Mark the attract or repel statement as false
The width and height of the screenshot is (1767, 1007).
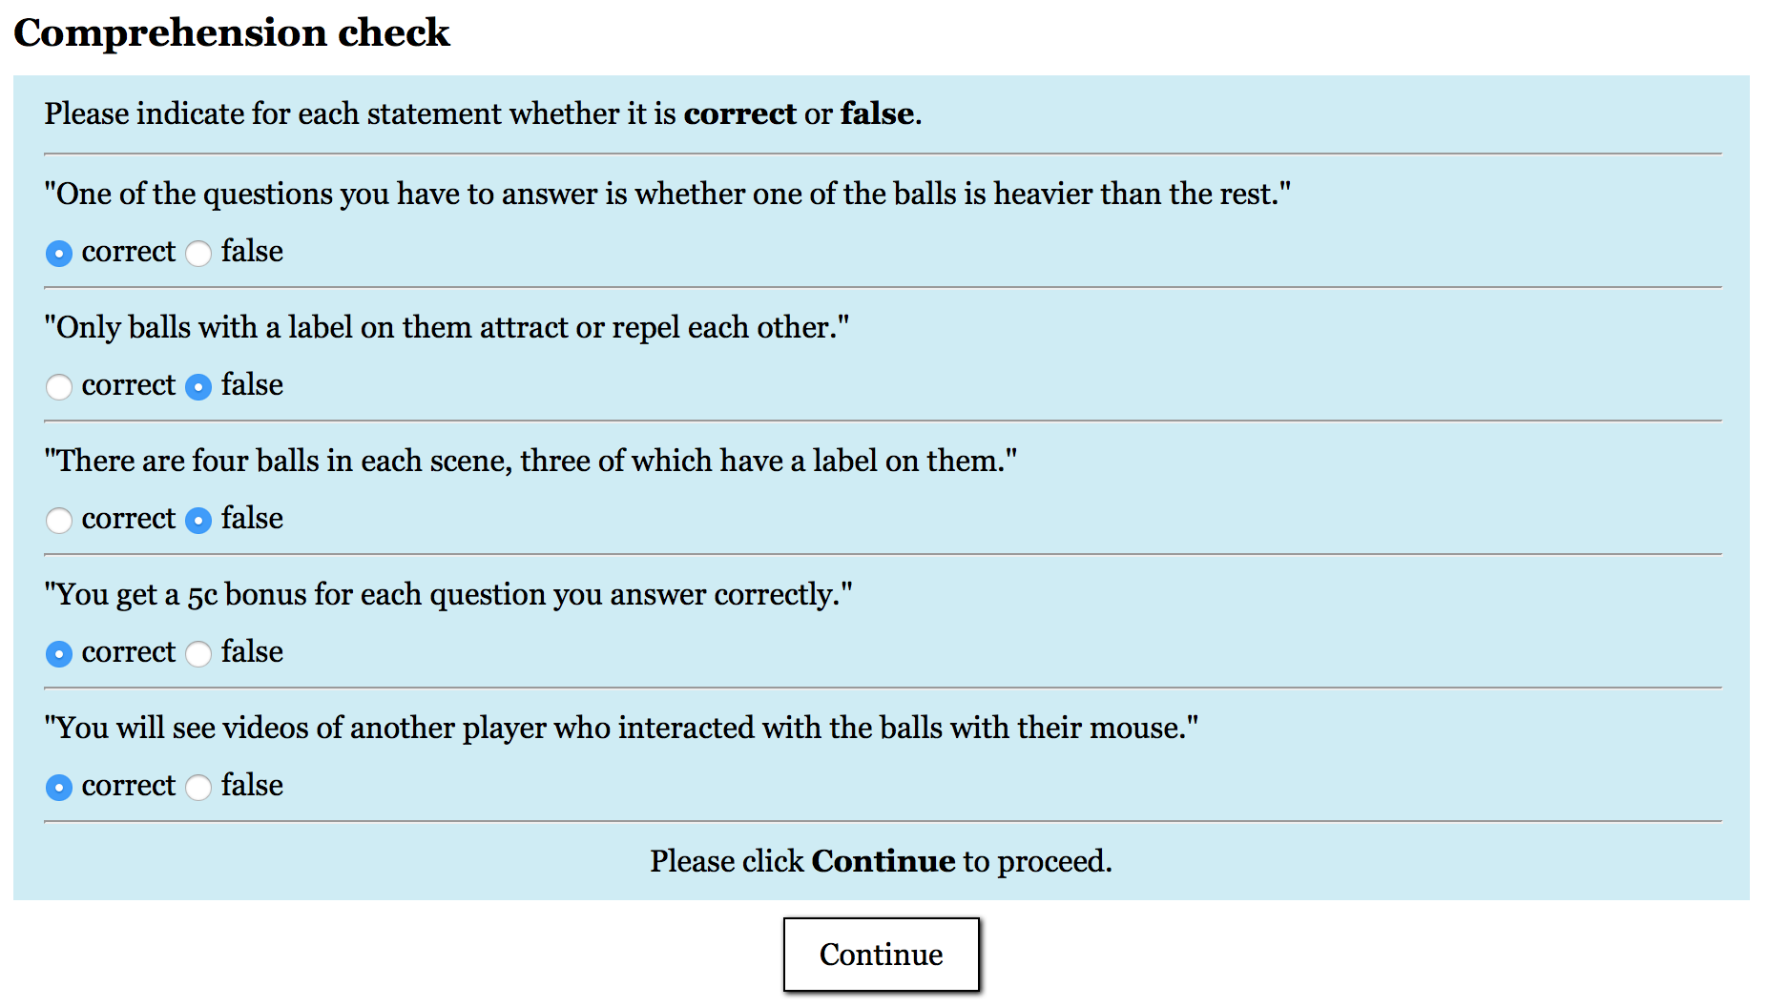click(x=198, y=386)
